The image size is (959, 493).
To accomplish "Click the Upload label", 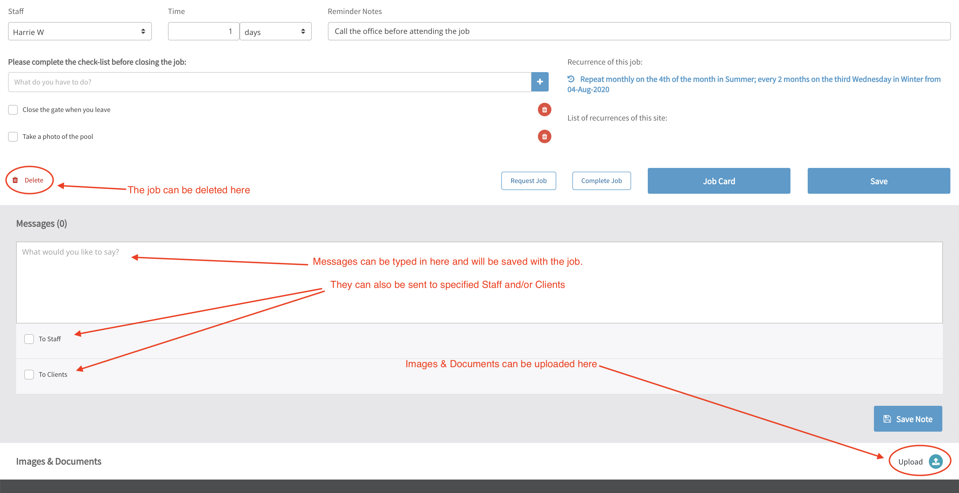I will pyautogui.click(x=910, y=462).
